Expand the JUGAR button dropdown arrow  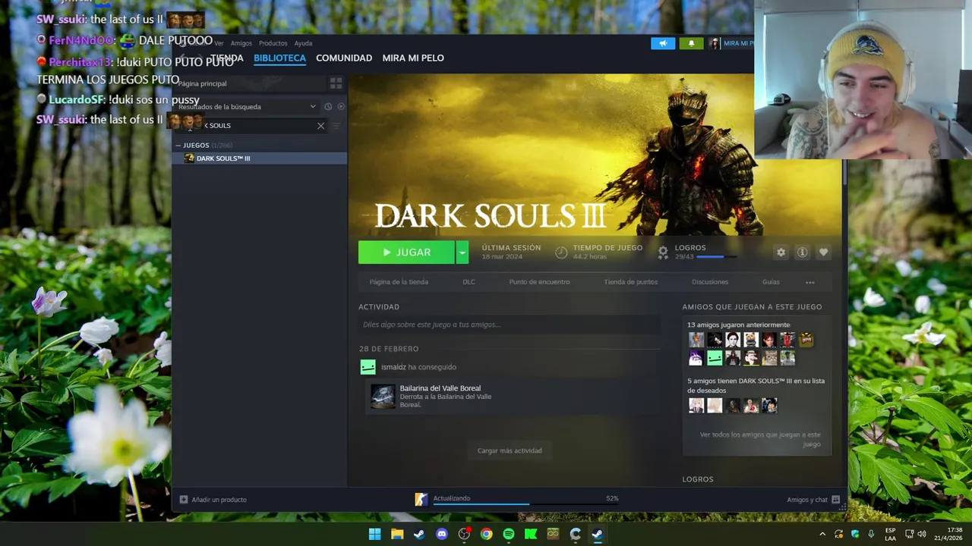click(x=462, y=253)
